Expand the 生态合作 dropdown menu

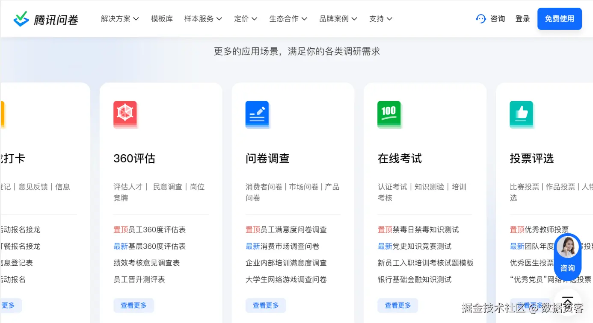(288, 19)
